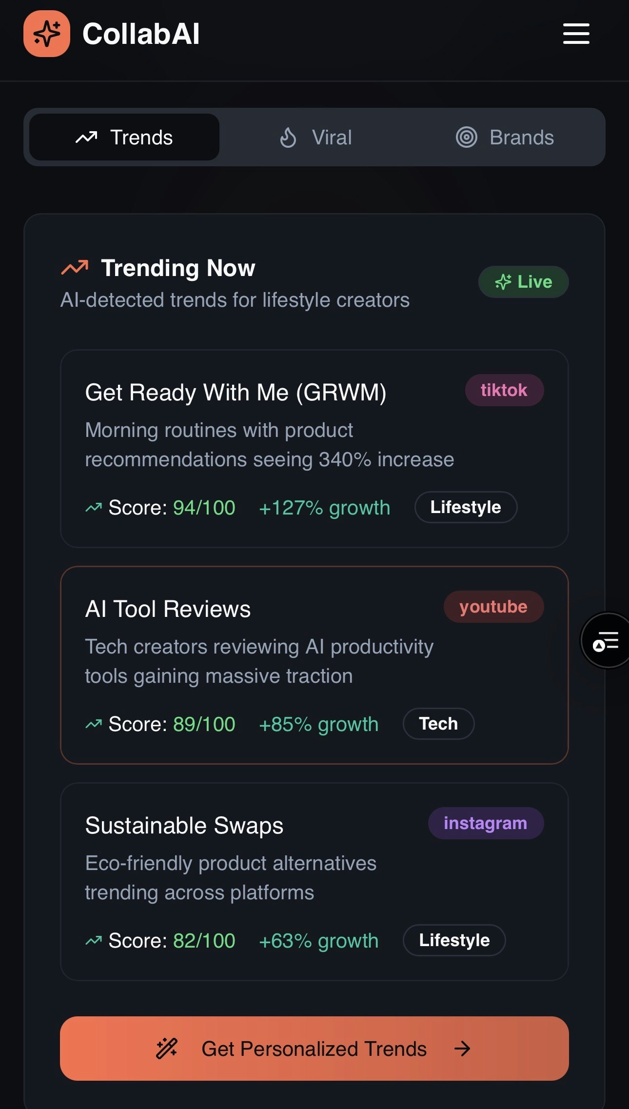Click the target icon on Brands tab

pos(466,138)
